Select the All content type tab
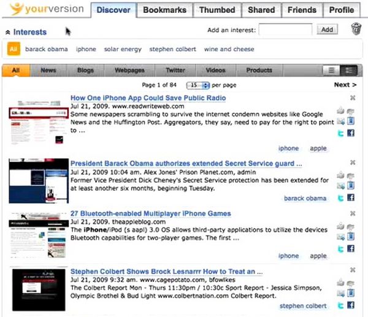 click(x=16, y=70)
